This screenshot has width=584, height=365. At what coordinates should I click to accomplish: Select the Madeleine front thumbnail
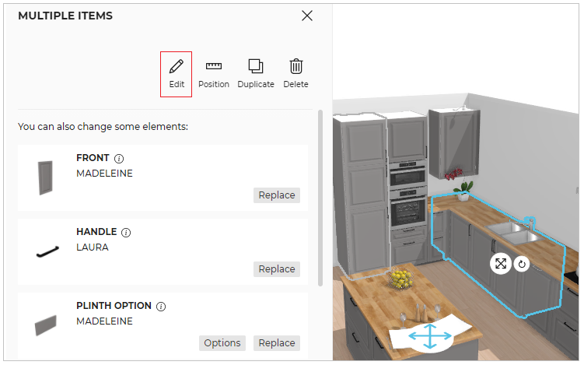(x=45, y=177)
